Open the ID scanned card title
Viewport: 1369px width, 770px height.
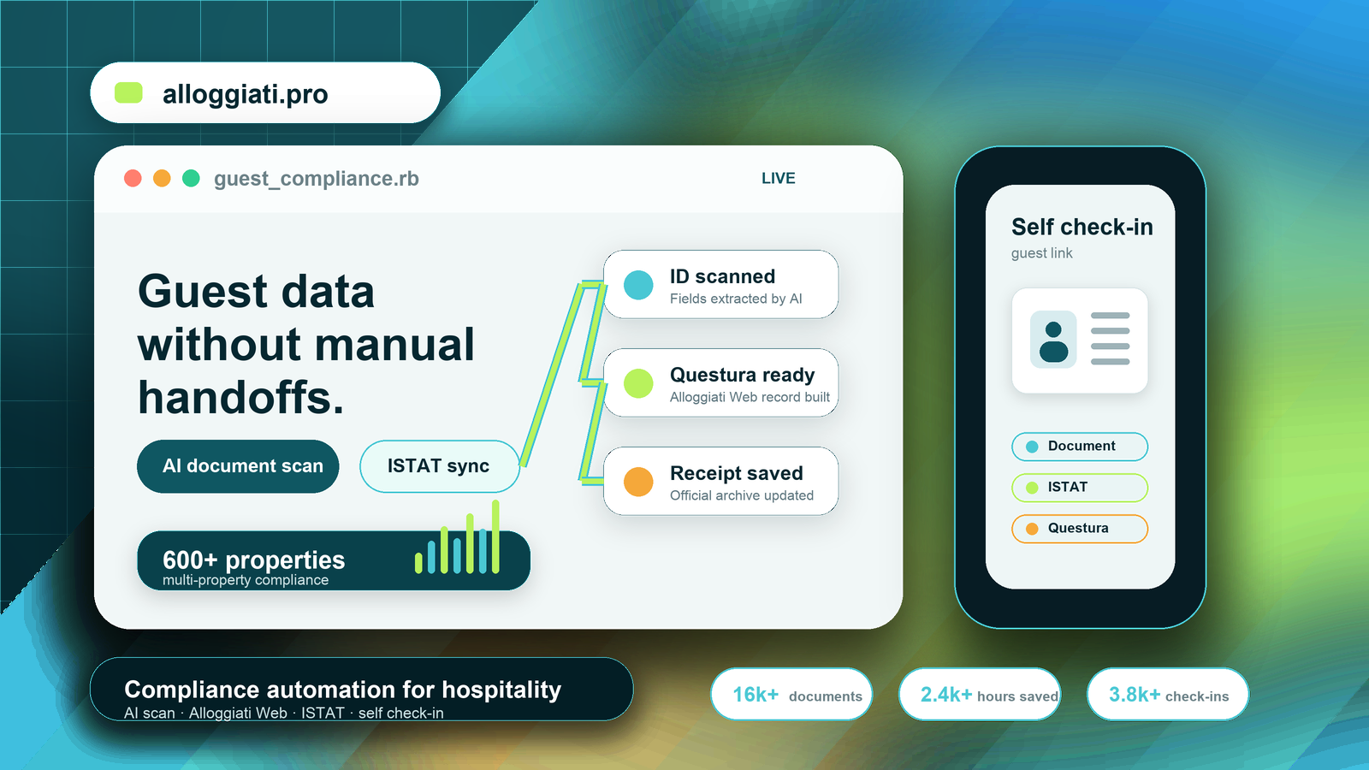722,276
